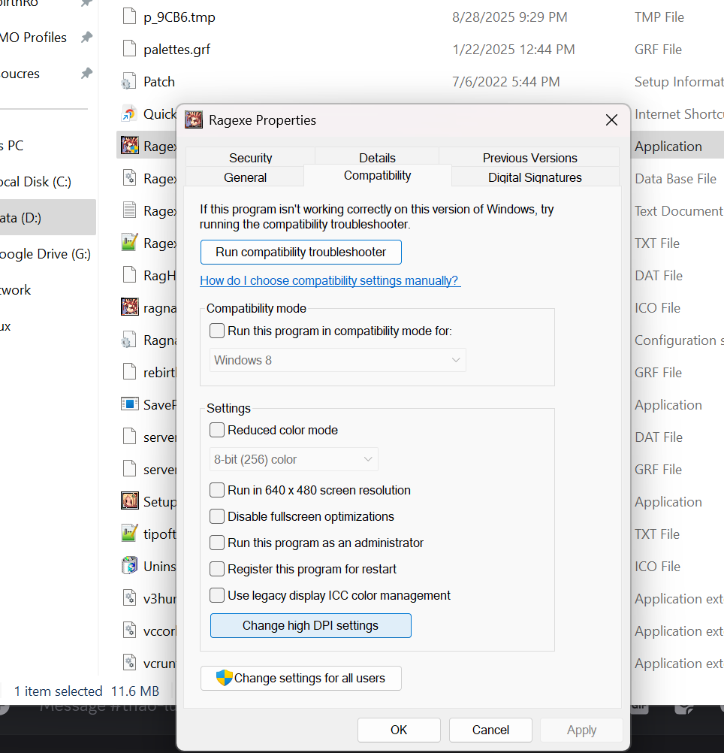The width and height of the screenshot is (724, 753).
Task: Select the tipoft log file icon
Action: pos(128,533)
